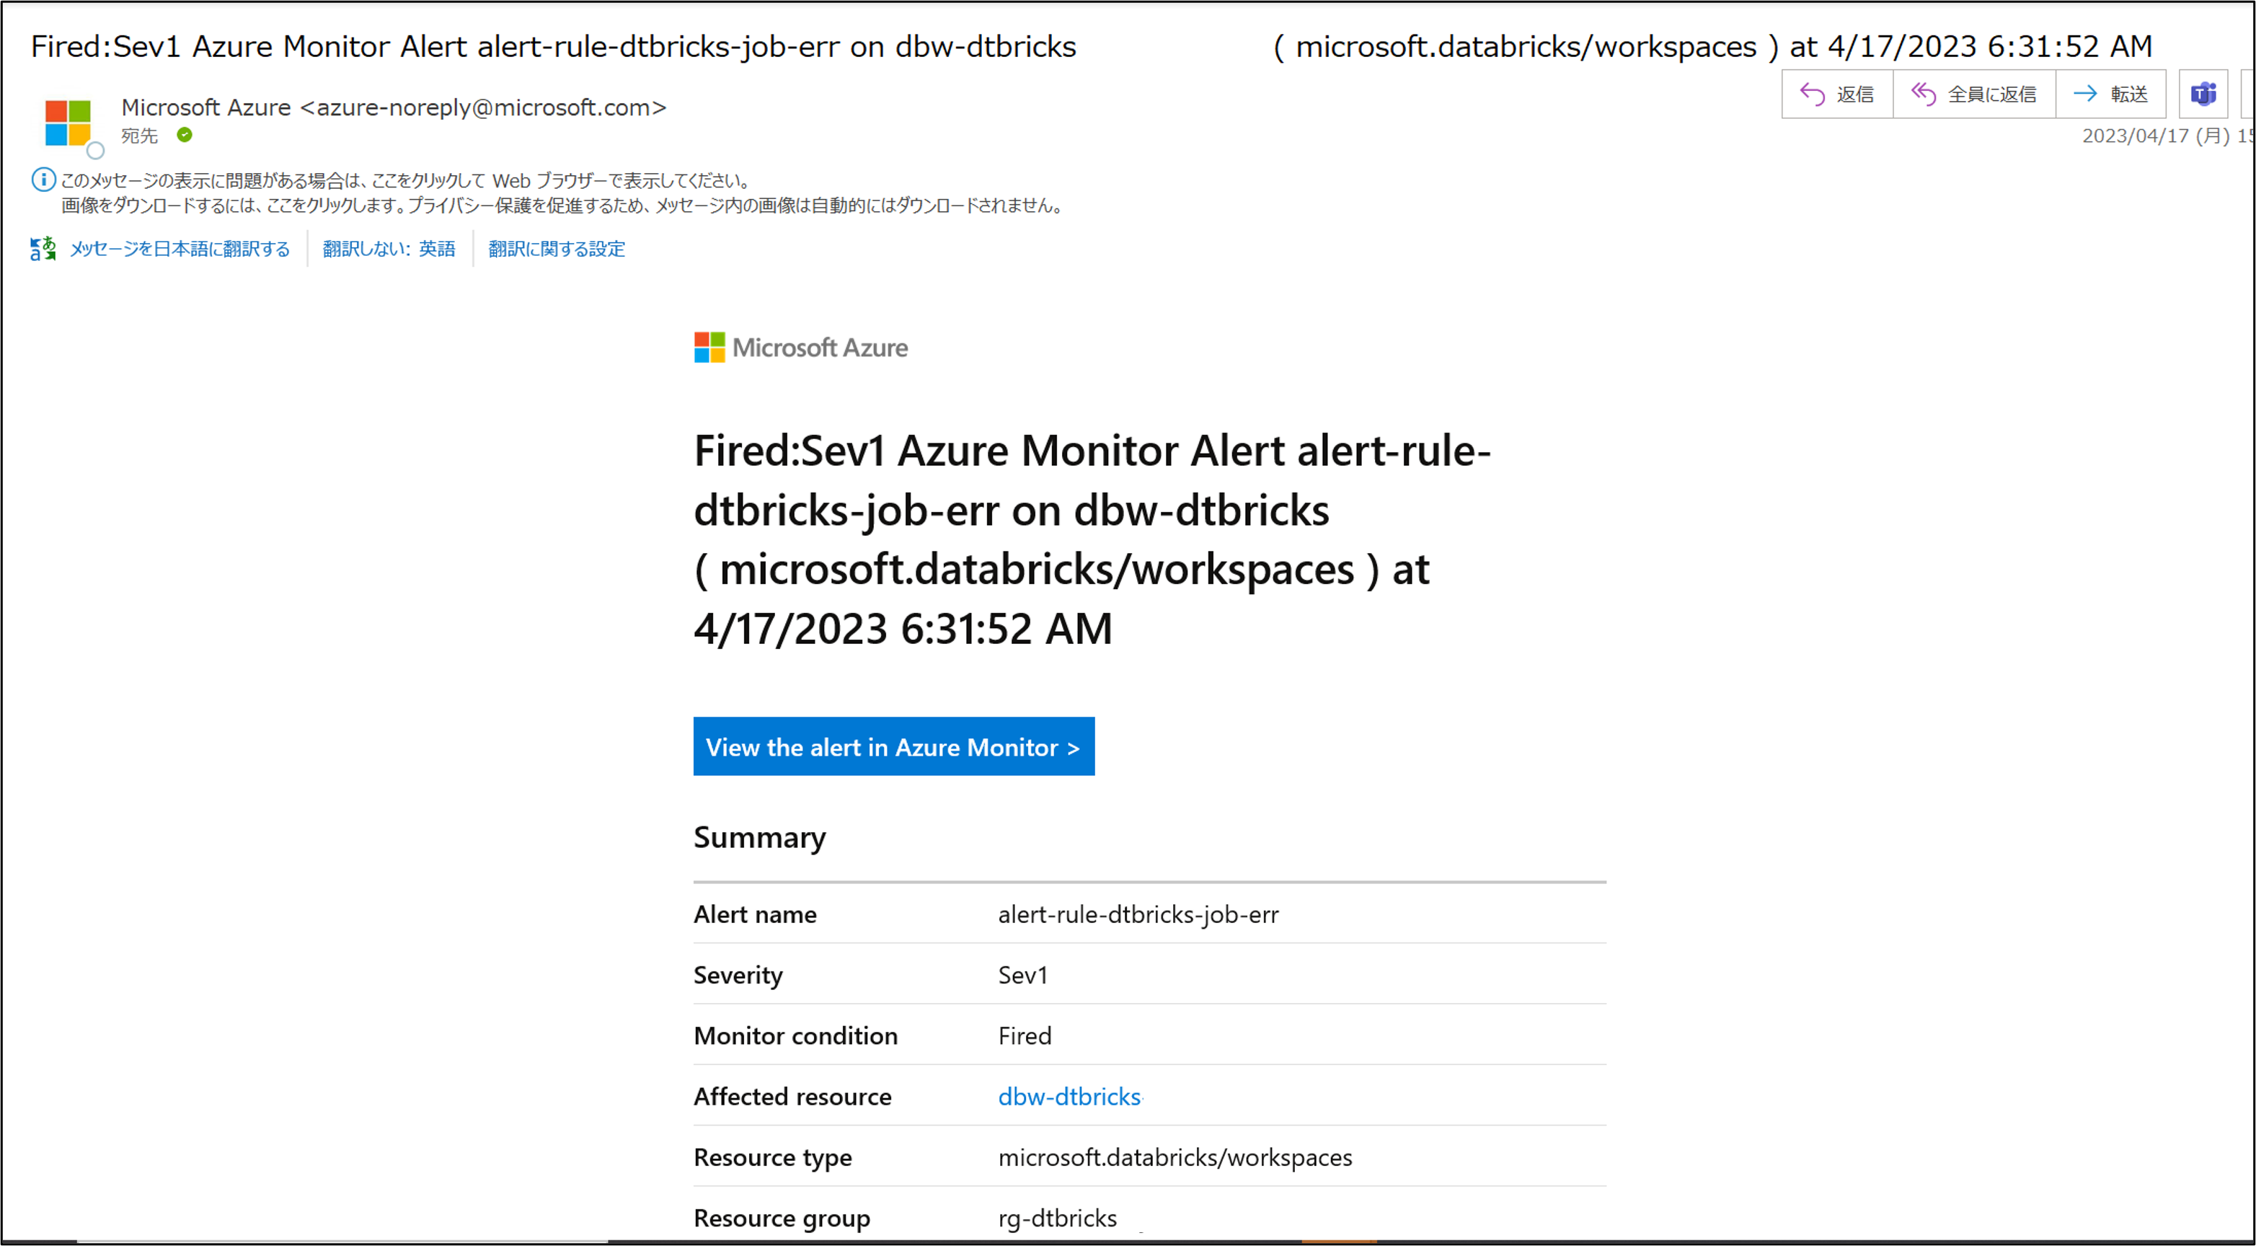
Task: Click the Forward (転送) arrow button
Action: point(2110,94)
